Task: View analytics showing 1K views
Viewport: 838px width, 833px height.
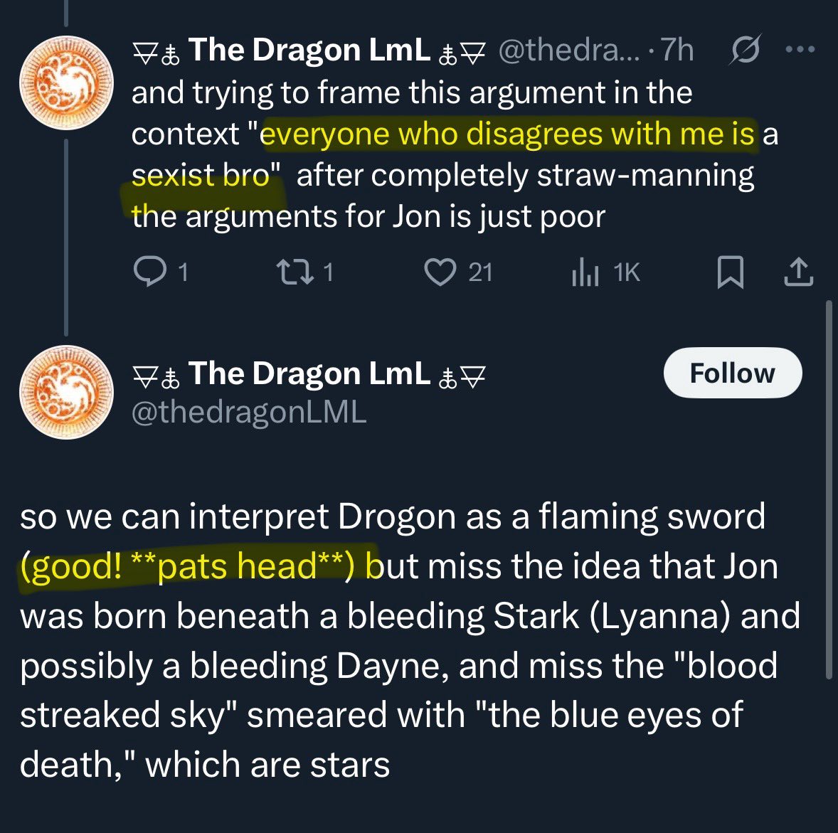Action: 605,272
